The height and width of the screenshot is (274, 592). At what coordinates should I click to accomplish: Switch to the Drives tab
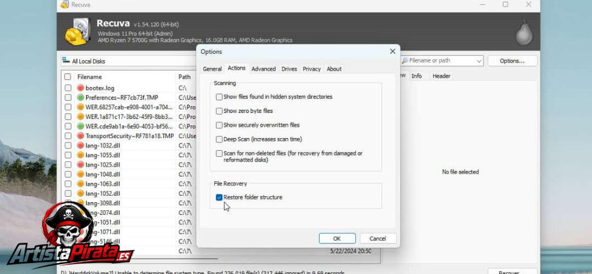point(289,69)
